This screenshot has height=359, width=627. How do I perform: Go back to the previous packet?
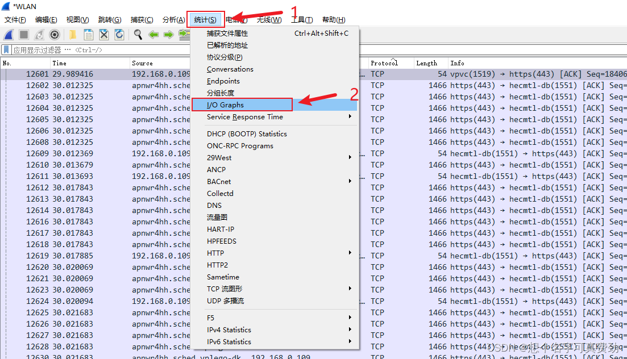point(153,35)
